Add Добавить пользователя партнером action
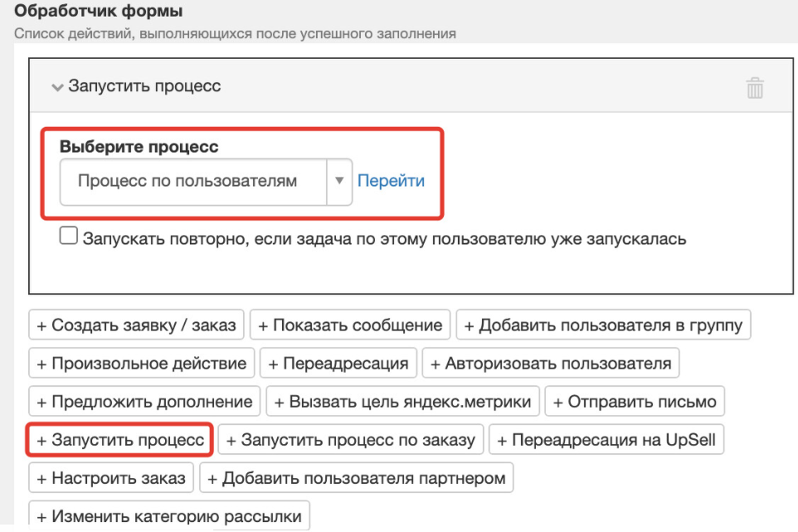This screenshot has width=798, height=532. click(356, 478)
